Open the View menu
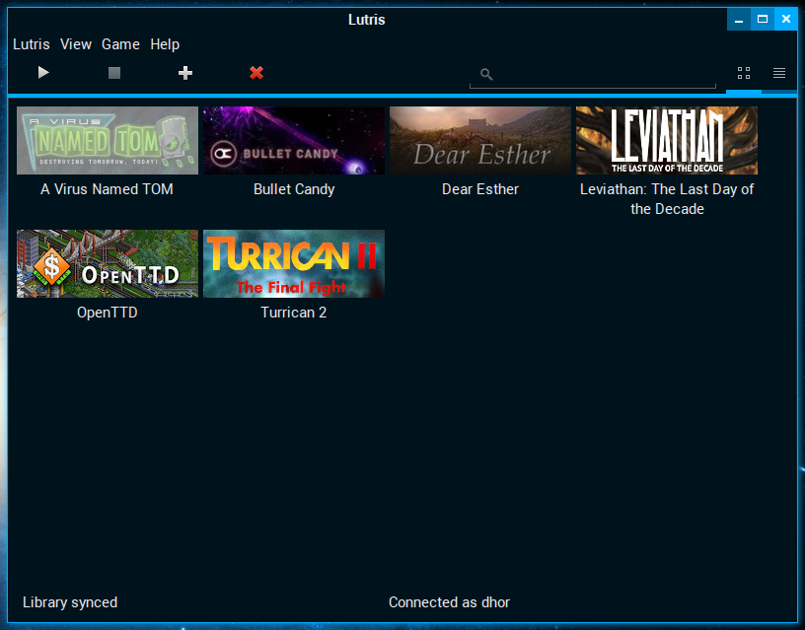This screenshot has width=805, height=630. [x=76, y=44]
